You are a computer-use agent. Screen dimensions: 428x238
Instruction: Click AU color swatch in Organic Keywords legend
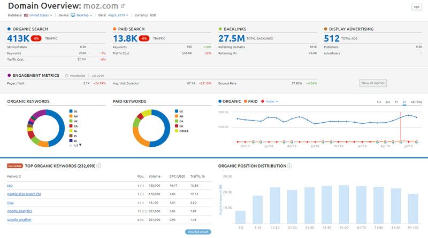71,116
